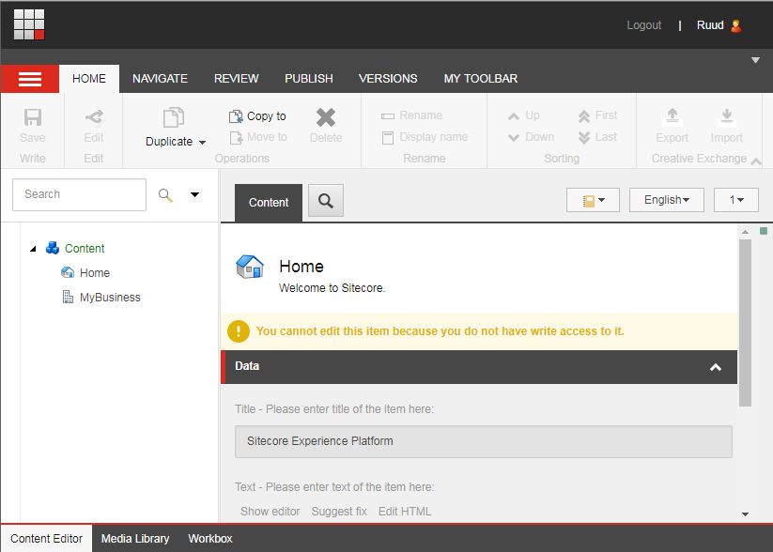Select Home item in content tree
This screenshot has width=773, height=552.
coord(95,273)
